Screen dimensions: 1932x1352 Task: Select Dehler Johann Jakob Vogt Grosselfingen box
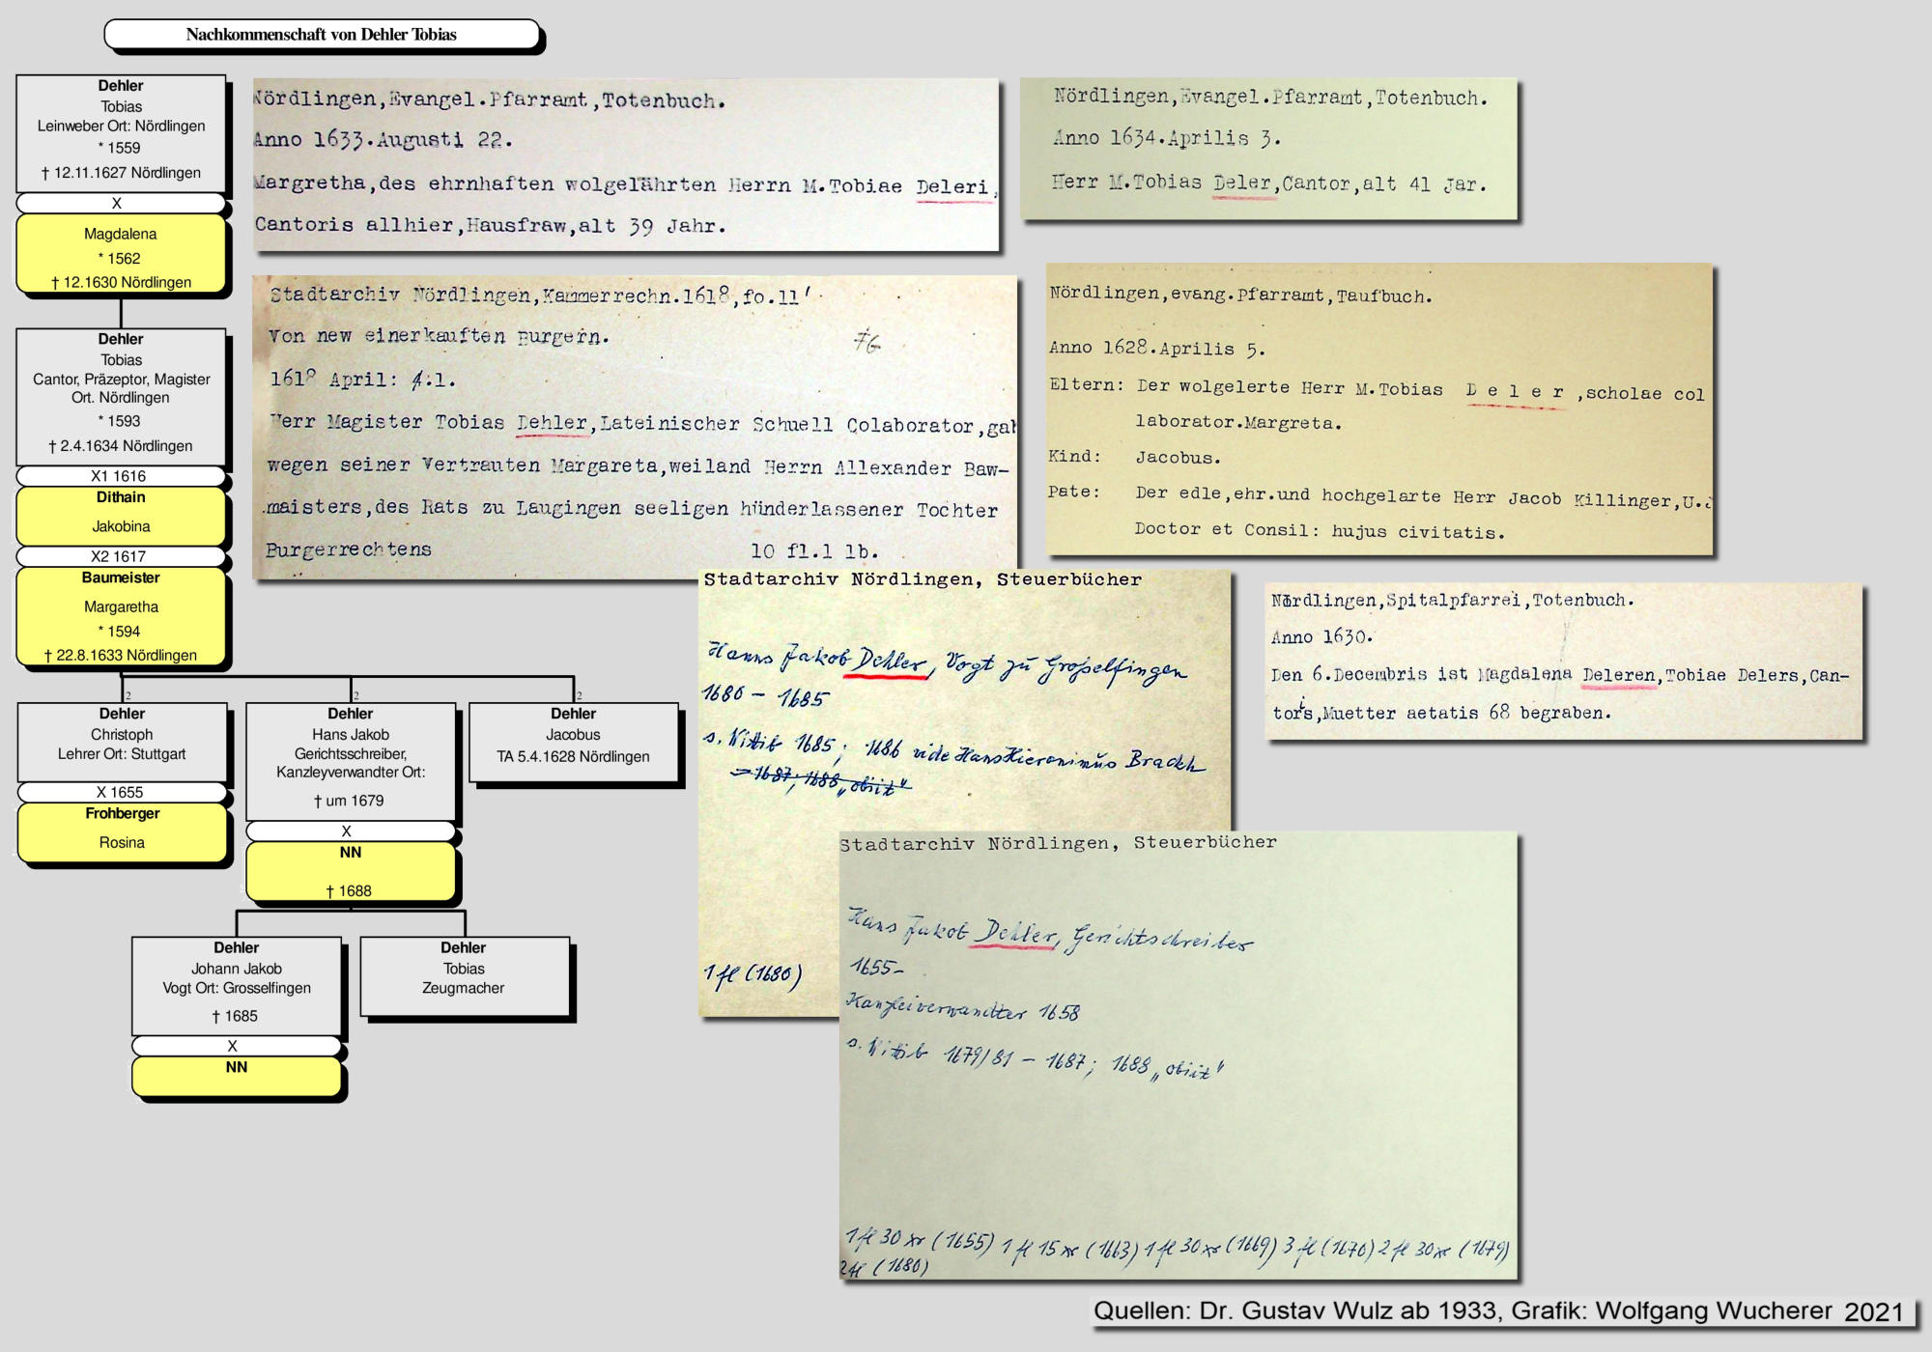click(x=237, y=983)
